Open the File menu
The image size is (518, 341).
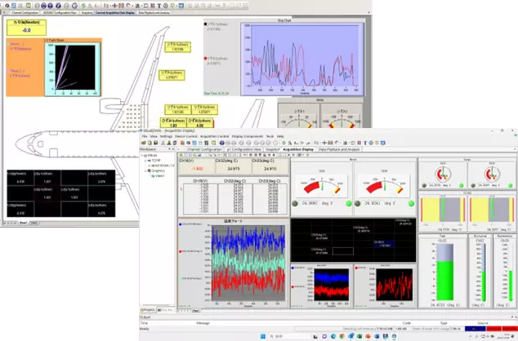(145, 136)
